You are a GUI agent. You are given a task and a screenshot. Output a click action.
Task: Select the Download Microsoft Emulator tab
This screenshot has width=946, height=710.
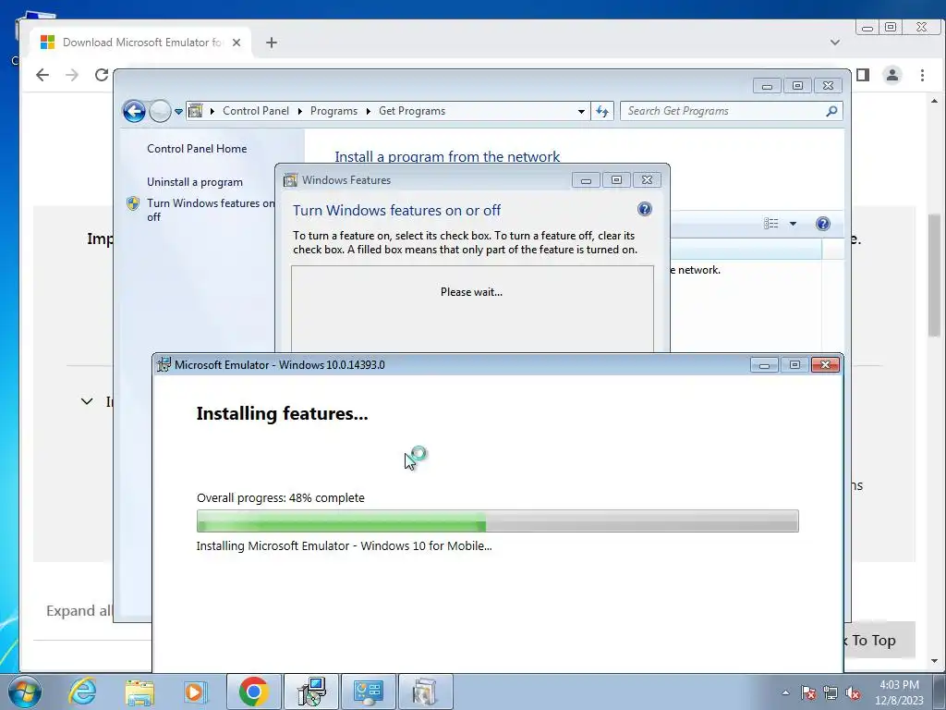click(141, 43)
